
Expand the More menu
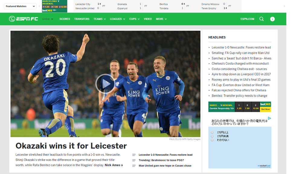pos(161,19)
